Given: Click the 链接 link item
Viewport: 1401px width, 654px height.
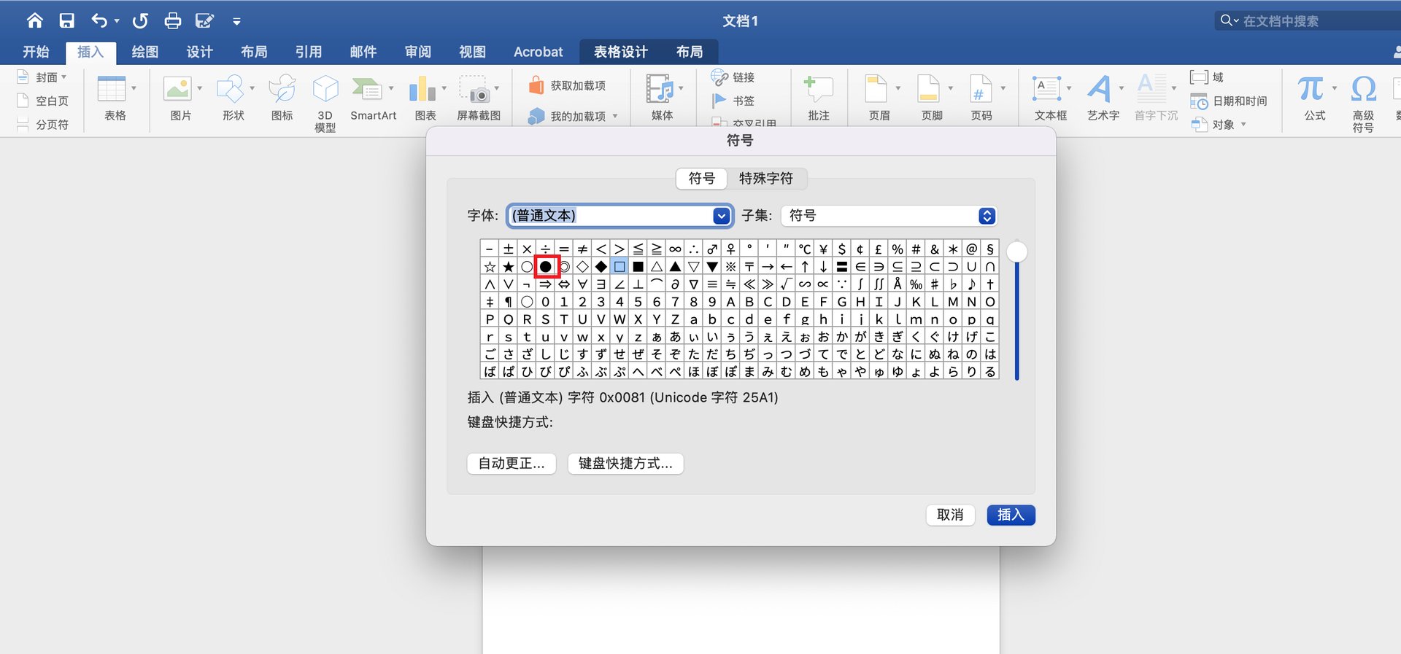Looking at the screenshot, I should (x=733, y=77).
